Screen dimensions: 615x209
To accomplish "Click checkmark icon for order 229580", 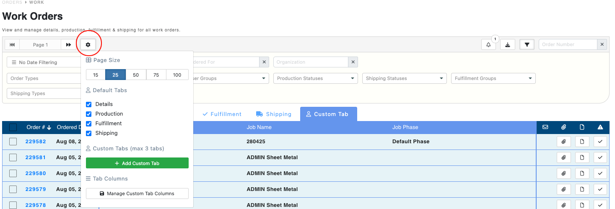I will 600,173.
